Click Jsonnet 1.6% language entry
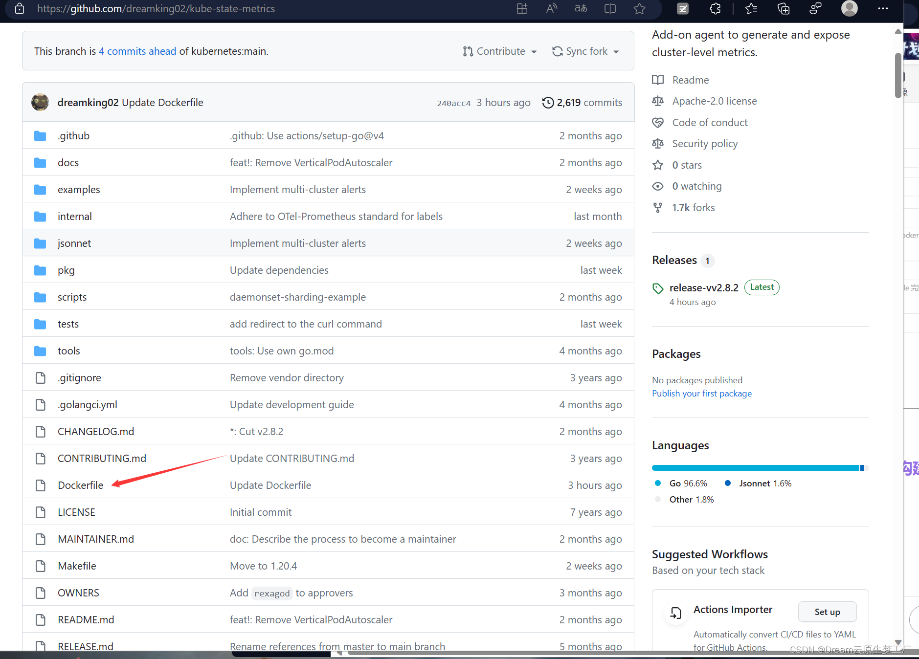Image resolution: width=919 pixels, height=659 pixels. (x=758, y=483)
